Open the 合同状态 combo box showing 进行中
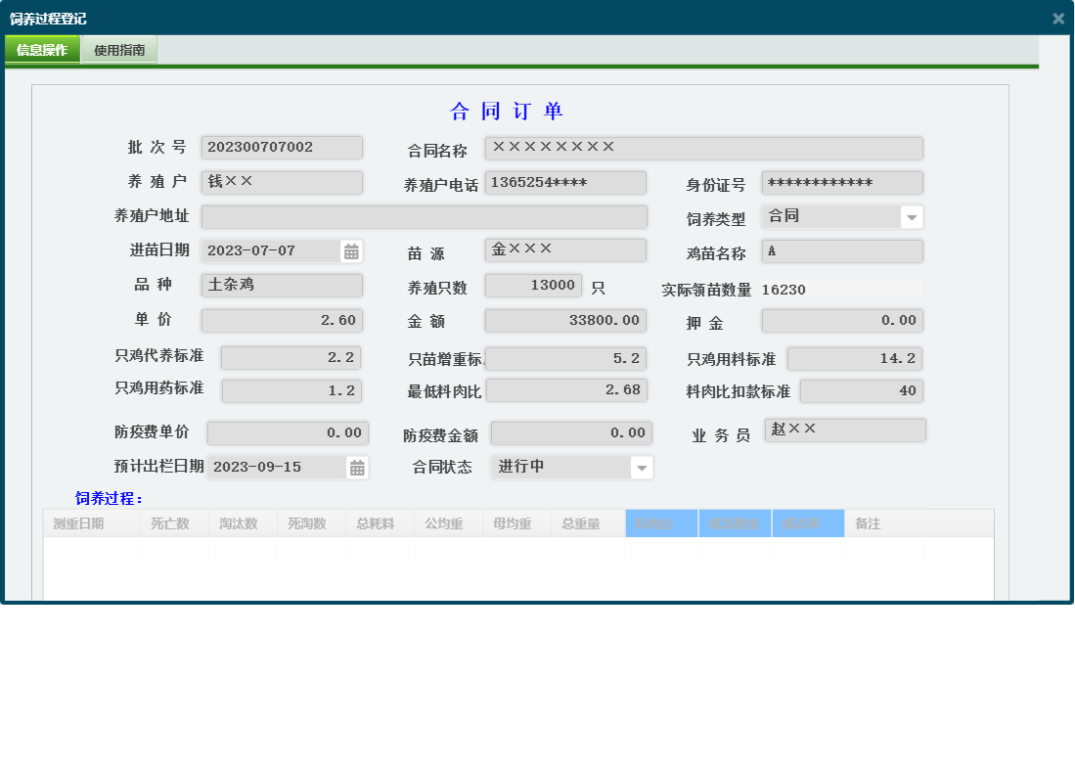Screen dimensions: 1075x770 (558, 467)
